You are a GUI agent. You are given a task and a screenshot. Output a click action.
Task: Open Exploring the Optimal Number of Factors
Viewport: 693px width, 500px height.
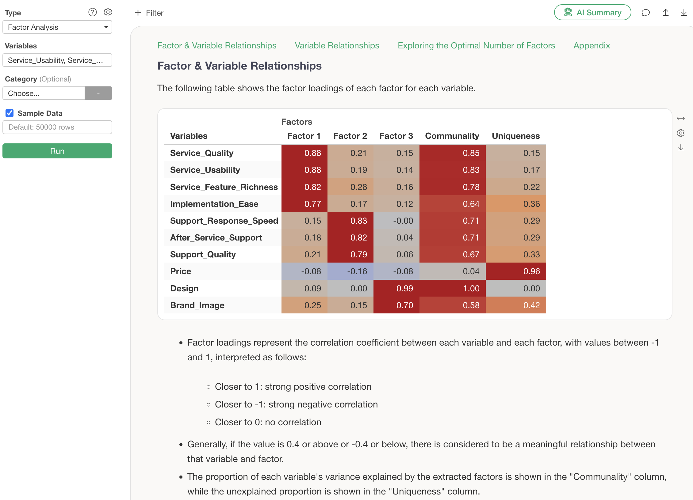coord(476,46)
